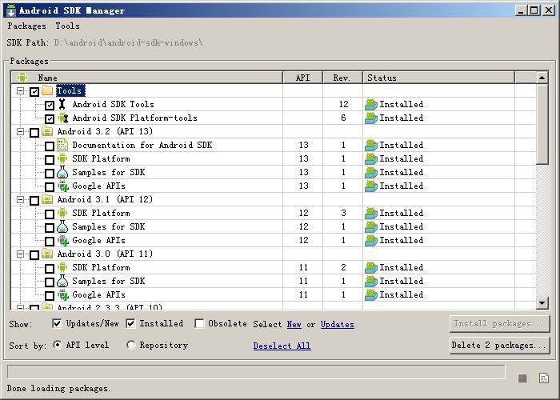
Task: Enable the Obsolete show filter checkbox
Action: click(199, 323)
